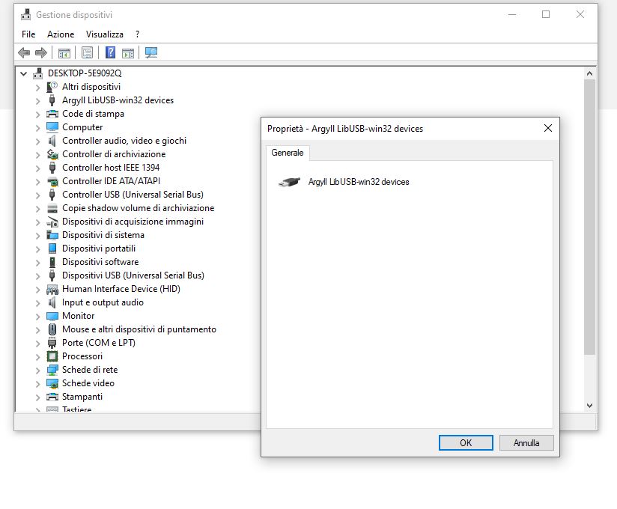Click the Properties sheet toolbar icon
Viewport: 617px width, 509px height.
click(x=88, y=52)
